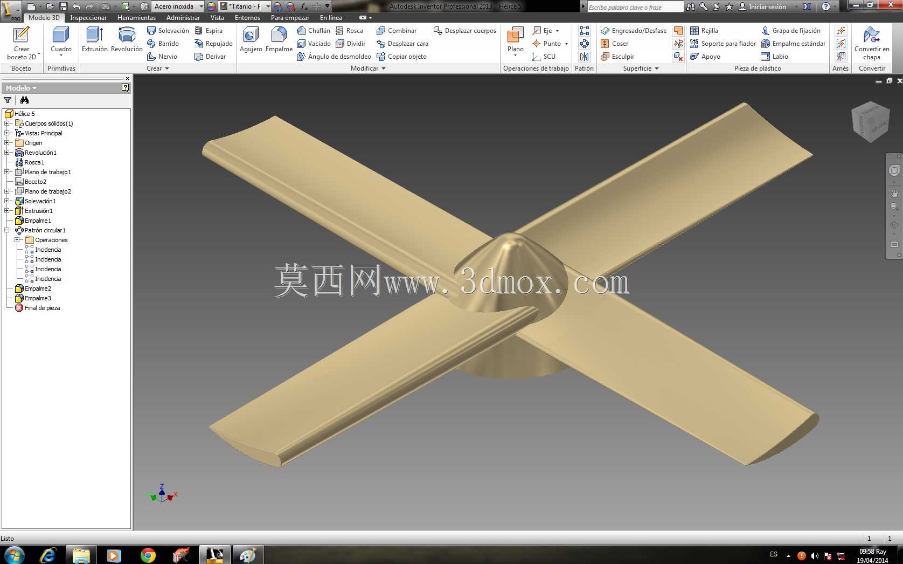Click the help search input field

(635, 7)
